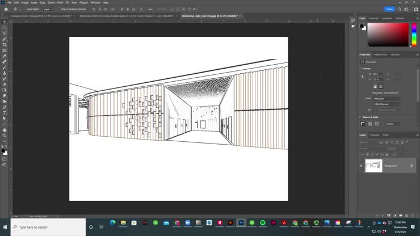Open the Comments panel icon in side dock
Viewport: 420px width, 236px height.
[353, 26]
